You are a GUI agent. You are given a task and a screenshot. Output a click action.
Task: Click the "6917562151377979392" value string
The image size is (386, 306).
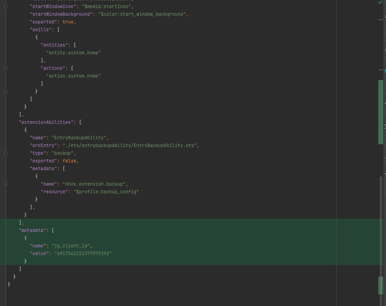point(83,253)
